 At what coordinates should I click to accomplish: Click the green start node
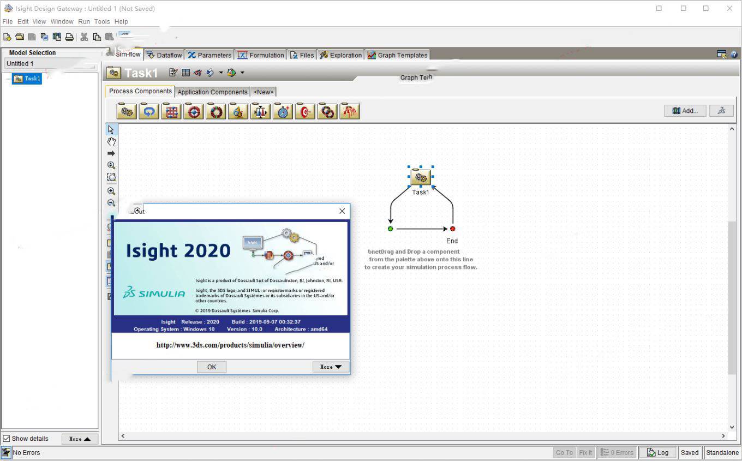(x=390, y=229)
